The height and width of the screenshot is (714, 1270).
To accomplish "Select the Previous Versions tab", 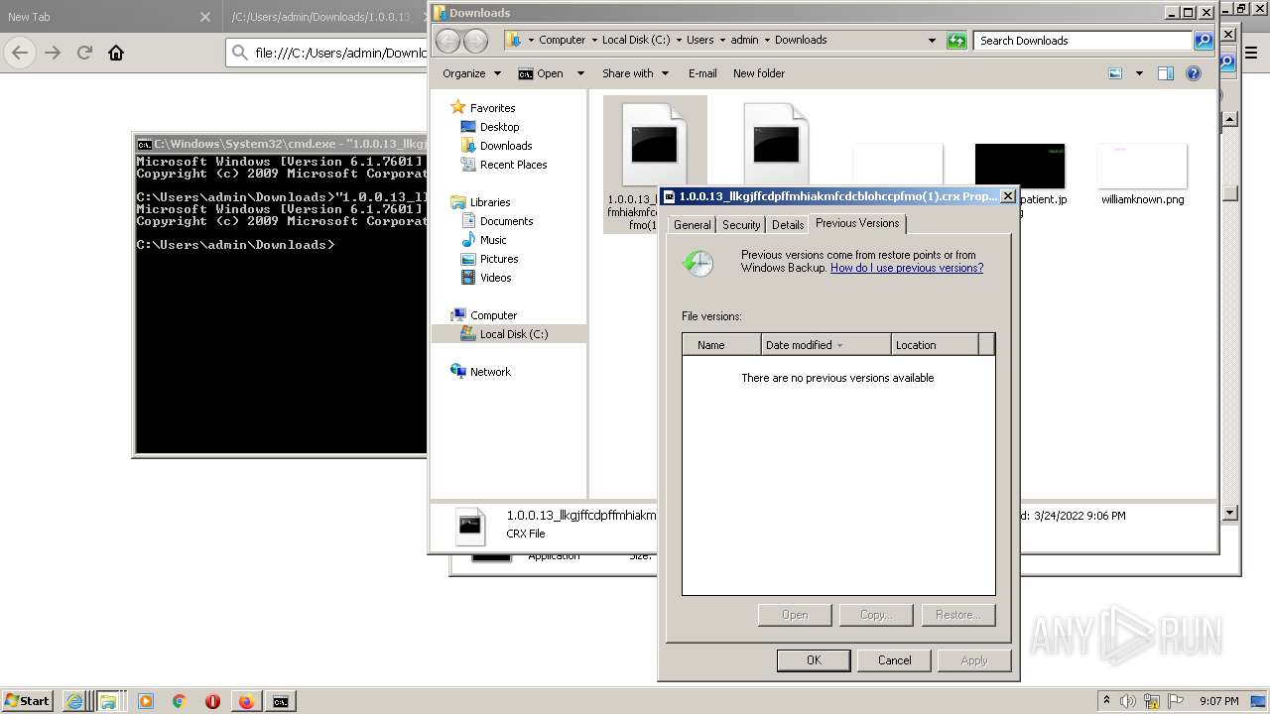I will coord(857,223).
